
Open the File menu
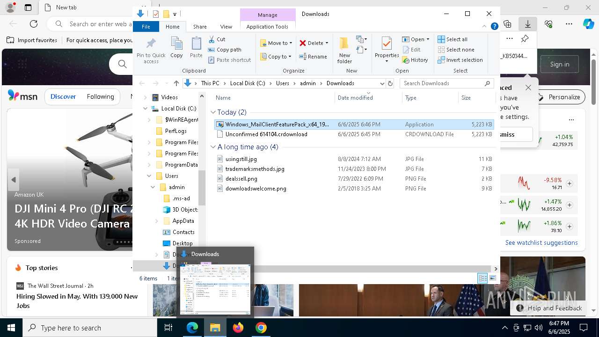(146, 27)
